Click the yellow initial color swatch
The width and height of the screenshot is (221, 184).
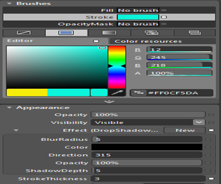(27, 92)
